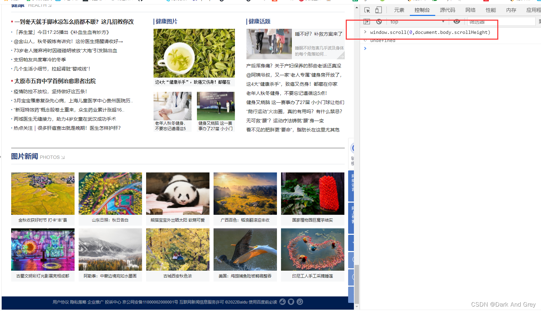Open the 睡不好？补救方案来了 article
This screenshot has height=311, width=541.
tap(319, 34)
